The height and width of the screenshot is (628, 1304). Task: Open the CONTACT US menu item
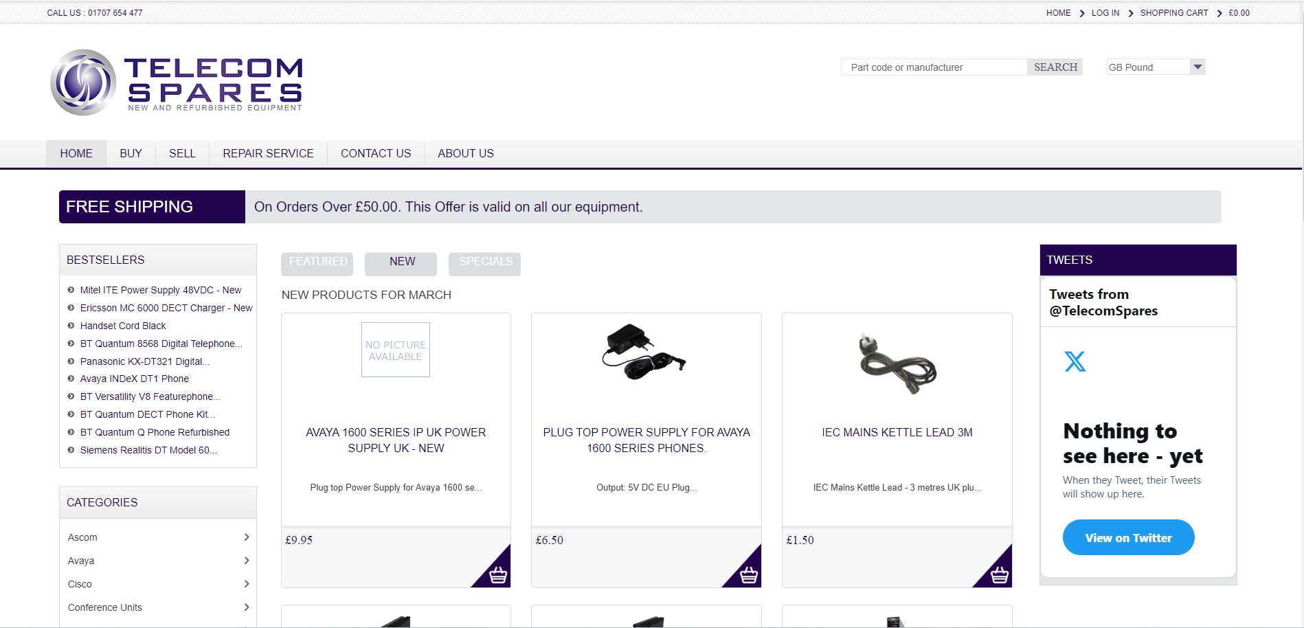pyautogui.click(x=375, y=153)
